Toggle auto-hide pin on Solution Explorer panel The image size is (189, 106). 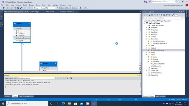[181, 12]
